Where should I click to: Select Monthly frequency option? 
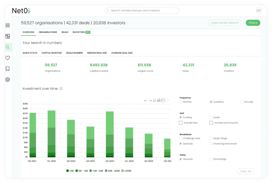coord(181,102)
